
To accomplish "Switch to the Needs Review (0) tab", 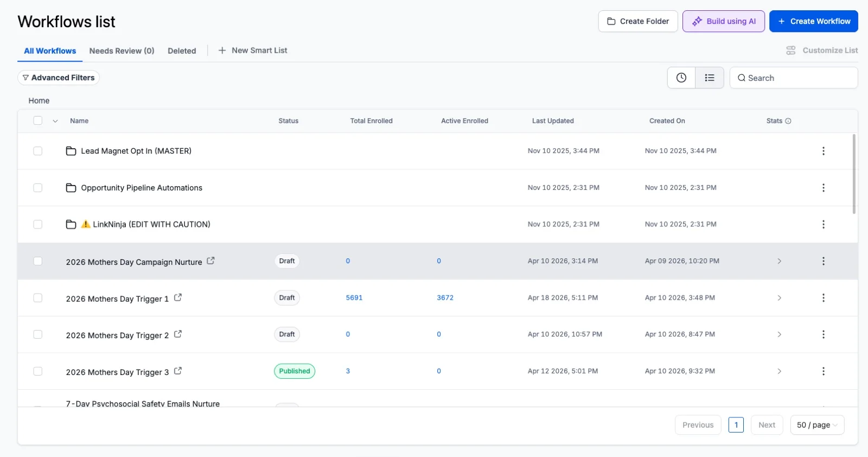I will tap(122, 51).
